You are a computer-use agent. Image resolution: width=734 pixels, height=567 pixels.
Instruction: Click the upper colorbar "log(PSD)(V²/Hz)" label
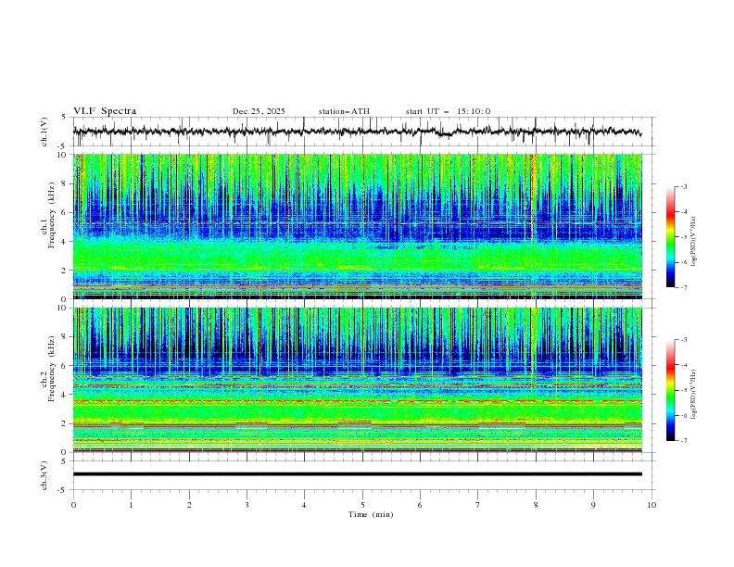pyautogui.click(x=694, y=242)
